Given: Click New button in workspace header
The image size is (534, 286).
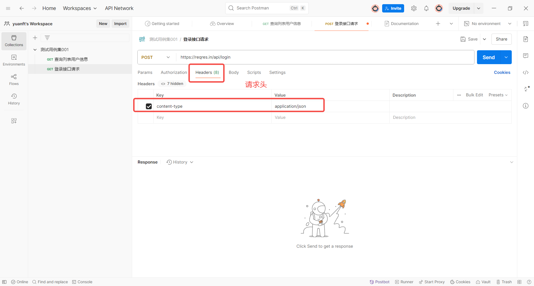Looking at the screenshot, I should (103, 24).
